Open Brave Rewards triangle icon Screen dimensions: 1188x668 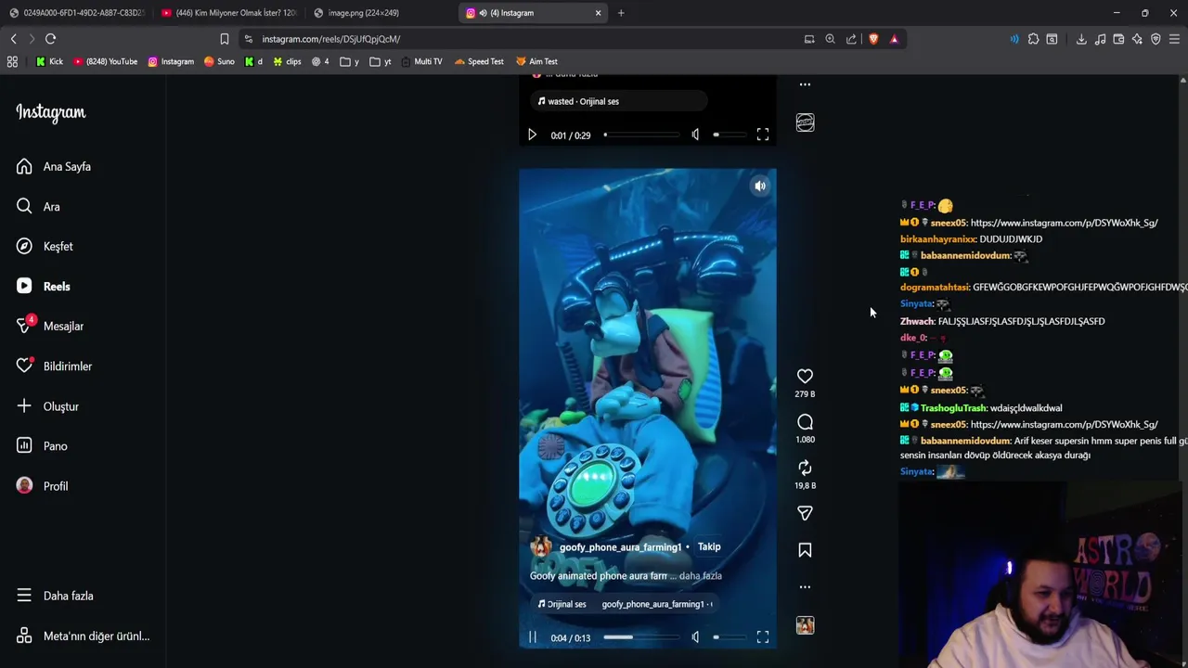click(x=894, y=39)
